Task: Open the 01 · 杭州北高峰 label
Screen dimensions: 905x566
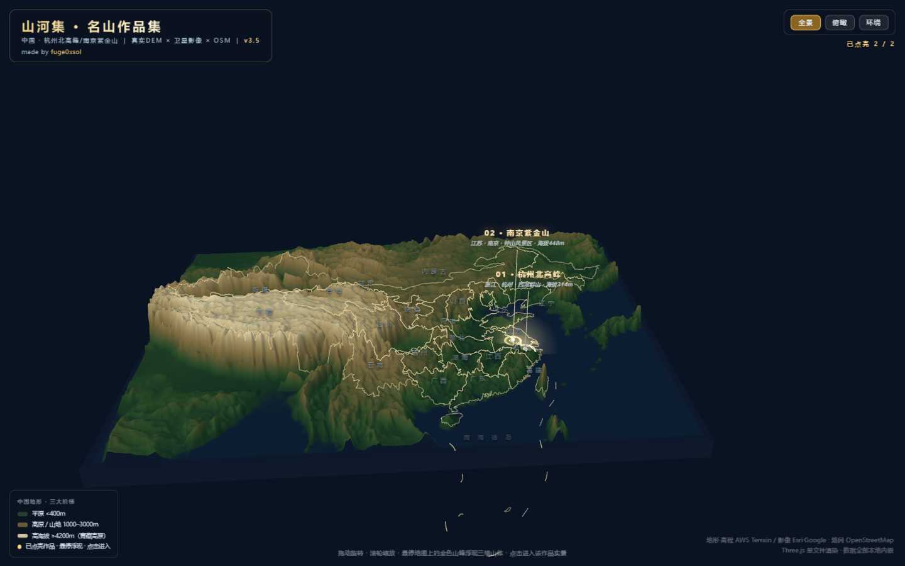Action: 528,274
